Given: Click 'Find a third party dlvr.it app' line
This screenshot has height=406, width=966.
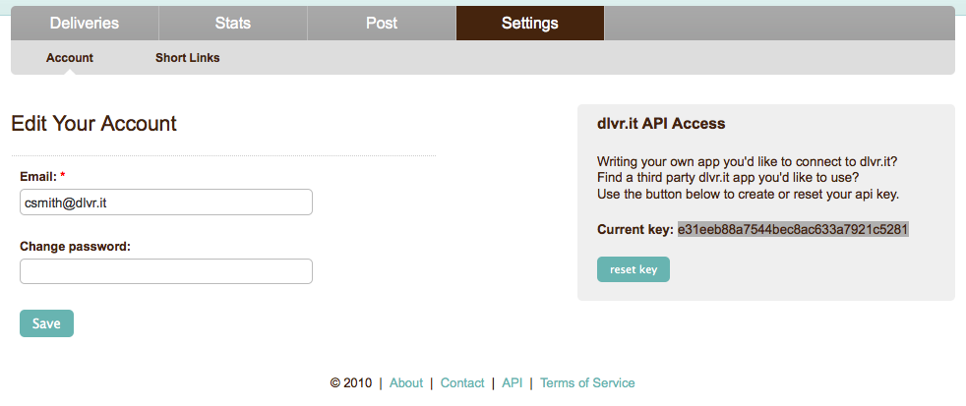Looking at the screenshot, I should coord(728,179).
